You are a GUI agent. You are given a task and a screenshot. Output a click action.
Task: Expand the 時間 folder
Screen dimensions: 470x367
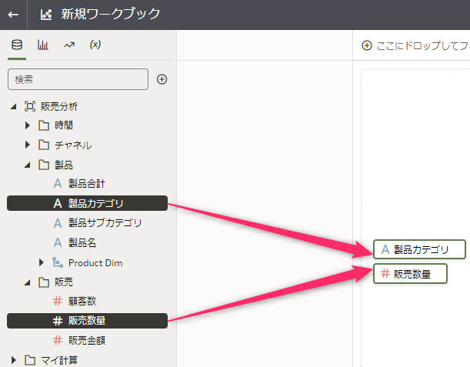(x=28, y=125)
